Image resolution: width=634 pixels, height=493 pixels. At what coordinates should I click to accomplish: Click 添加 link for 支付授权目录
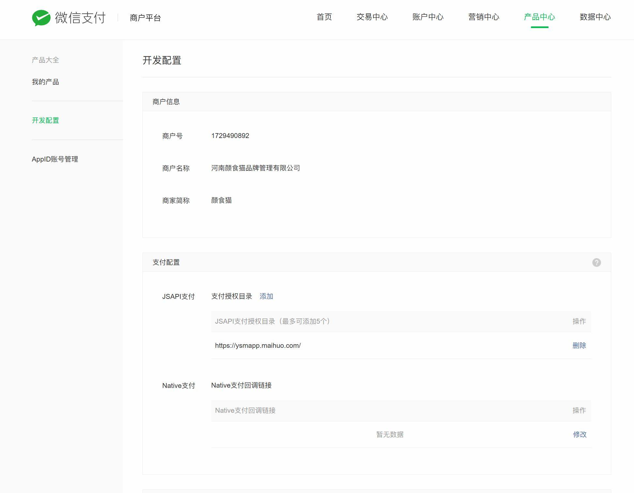(x=266, y=296)
